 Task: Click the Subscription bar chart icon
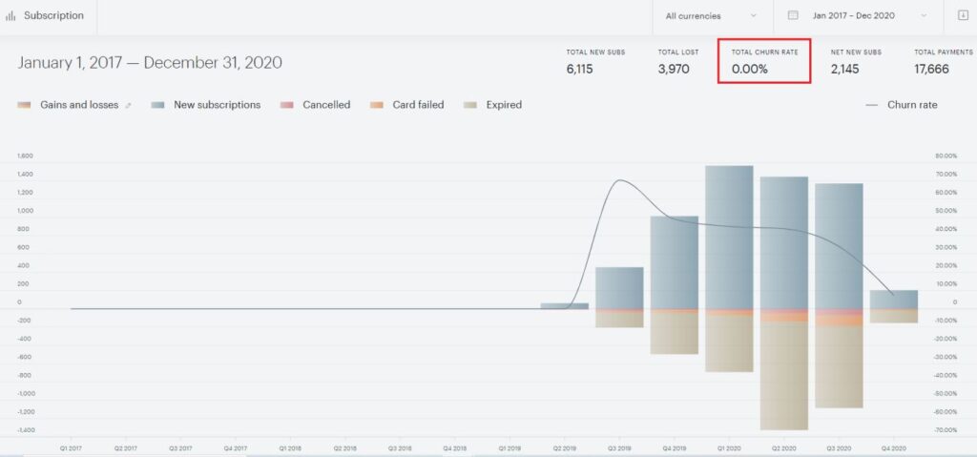10,16
